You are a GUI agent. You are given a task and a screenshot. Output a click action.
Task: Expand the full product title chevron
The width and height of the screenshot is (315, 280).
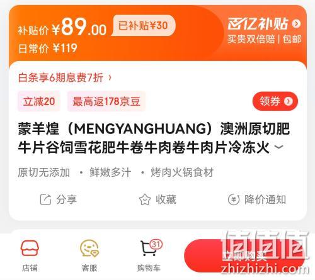coord(279,147)
